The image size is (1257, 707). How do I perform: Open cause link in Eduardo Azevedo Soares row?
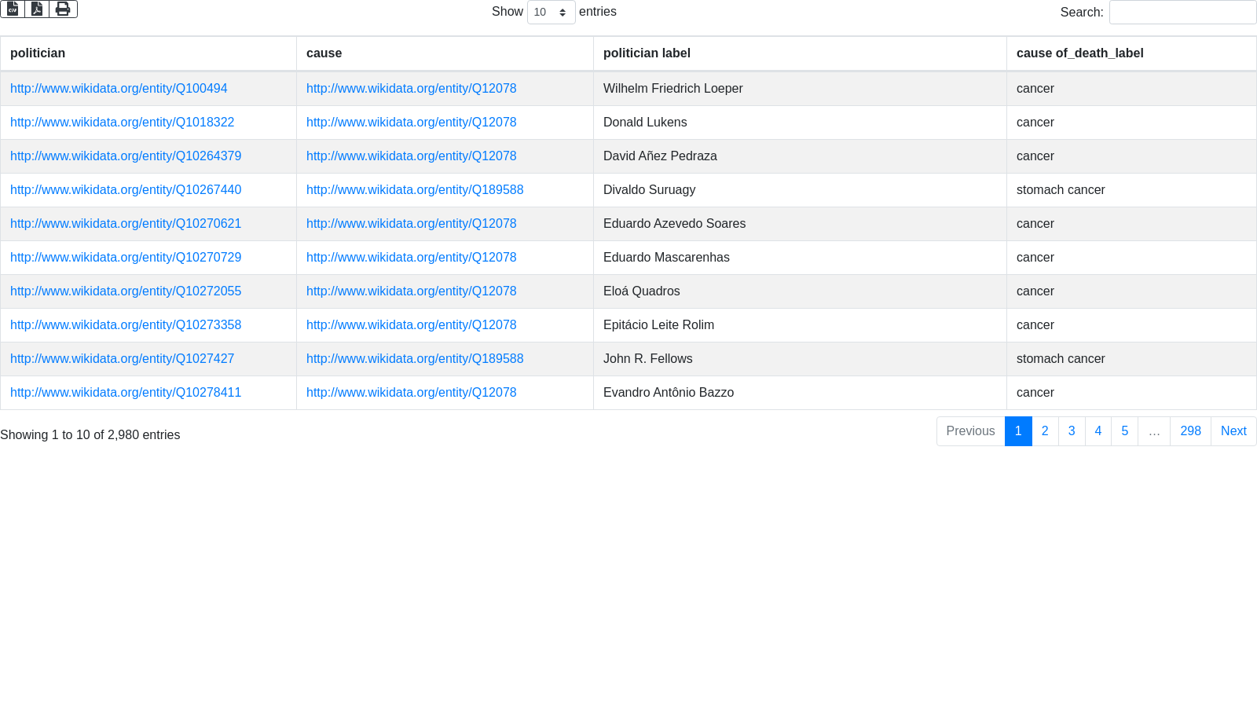point(412,224)
